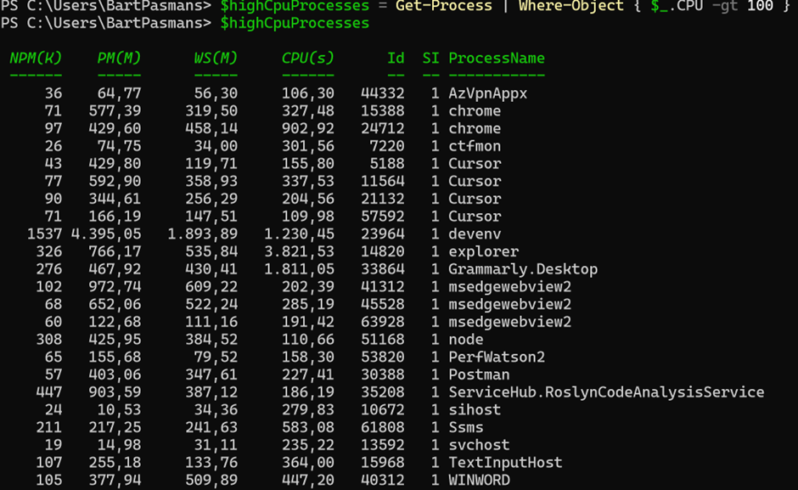Click the WS value 1.893,89

[x=203, y=234]
